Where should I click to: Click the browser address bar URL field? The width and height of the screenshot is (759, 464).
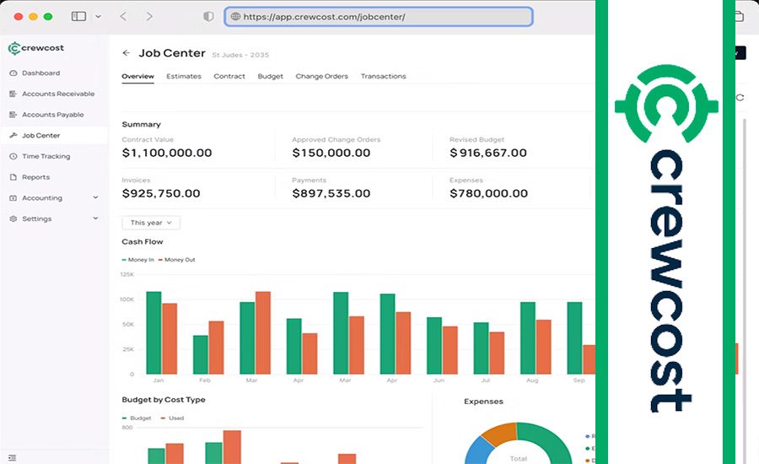pos(378,16)
